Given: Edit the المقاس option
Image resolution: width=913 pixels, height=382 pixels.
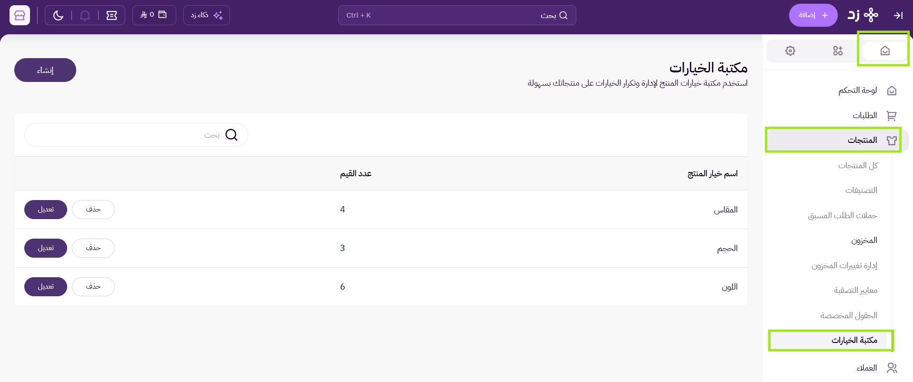Looking at the screenshot, I should pos(46,210).
